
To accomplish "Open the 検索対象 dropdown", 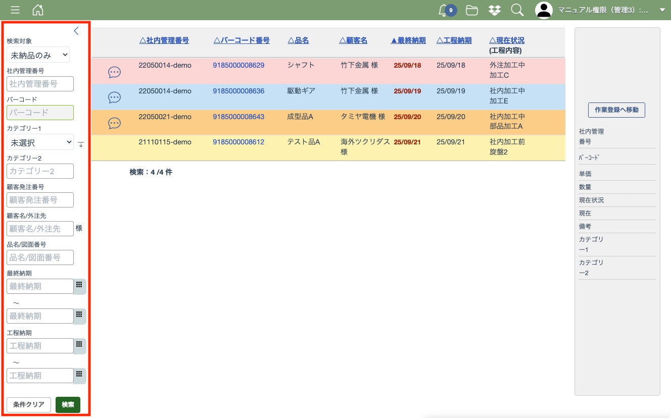I will click(38, 55).
